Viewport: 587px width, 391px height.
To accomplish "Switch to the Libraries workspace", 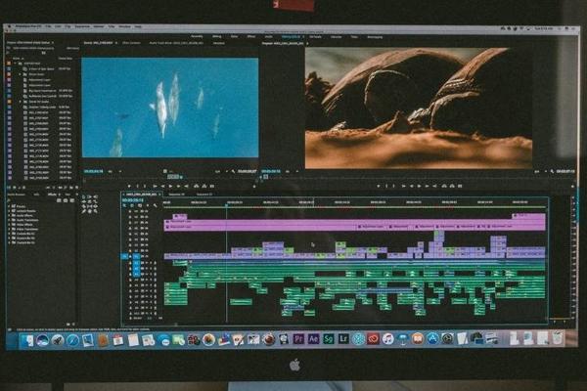I will pos(336,37).
